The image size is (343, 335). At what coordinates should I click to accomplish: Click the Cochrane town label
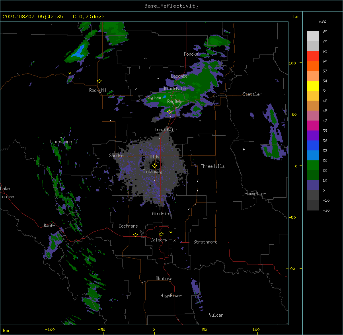click(128, 226)
